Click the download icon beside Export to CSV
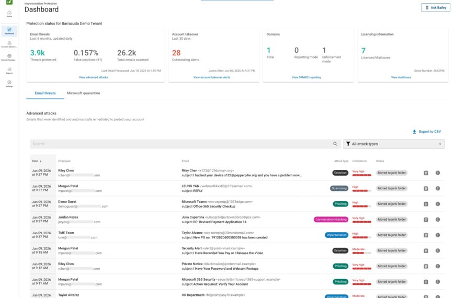This screenshot has width=455, height=298. [x=414, y=132]
